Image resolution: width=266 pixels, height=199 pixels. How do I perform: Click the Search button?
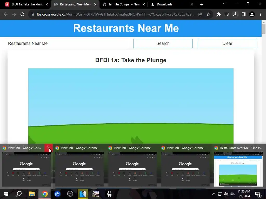[163, 44]
